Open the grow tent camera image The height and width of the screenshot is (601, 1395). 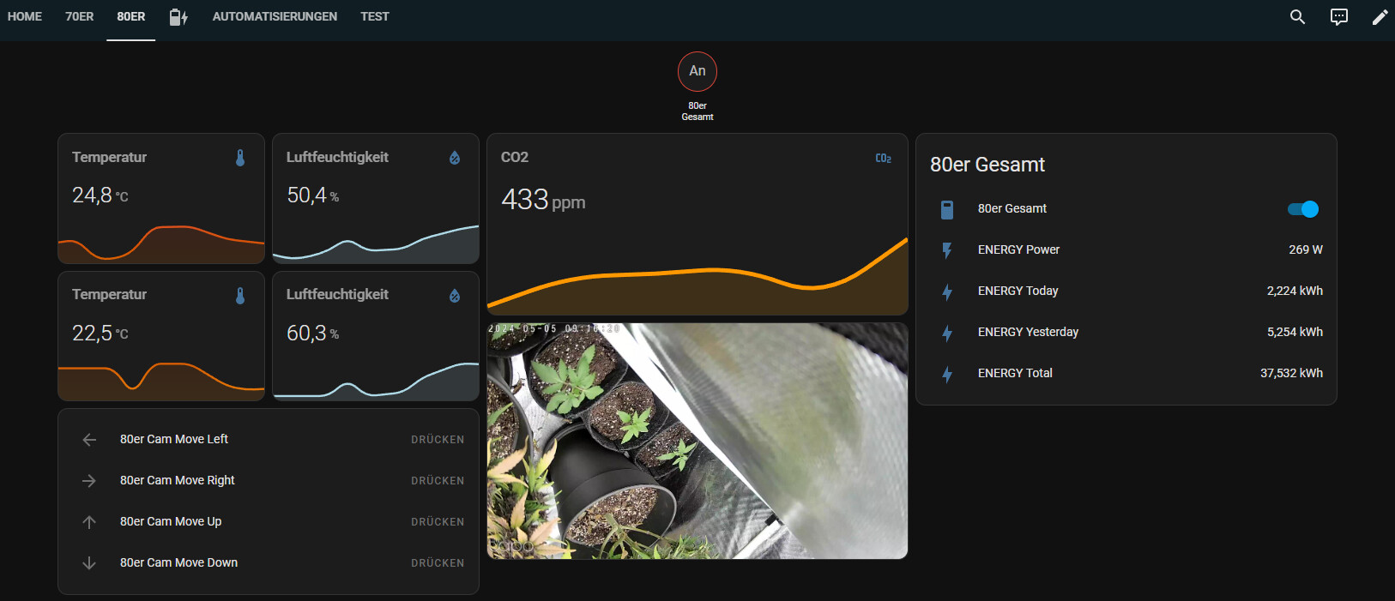pos(697,441)
